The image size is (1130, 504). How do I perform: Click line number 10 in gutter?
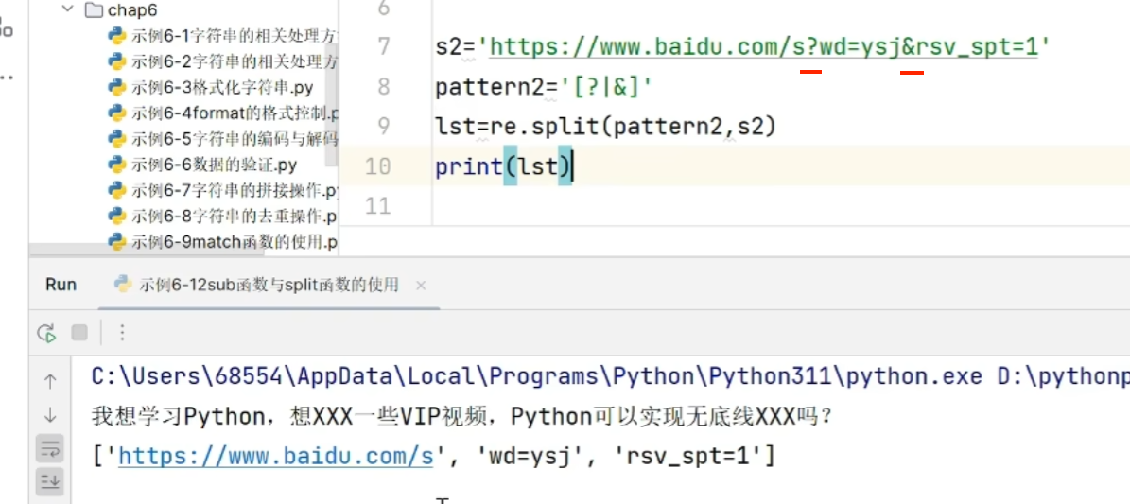[377, 166]
